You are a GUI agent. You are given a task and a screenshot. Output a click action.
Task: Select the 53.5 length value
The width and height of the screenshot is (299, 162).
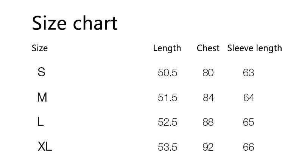(167, 147)
